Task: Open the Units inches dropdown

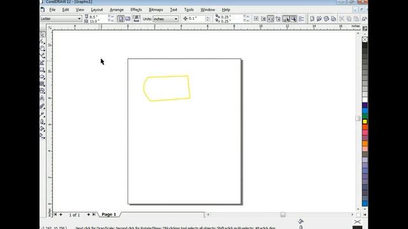Action: tap(176, 18)
